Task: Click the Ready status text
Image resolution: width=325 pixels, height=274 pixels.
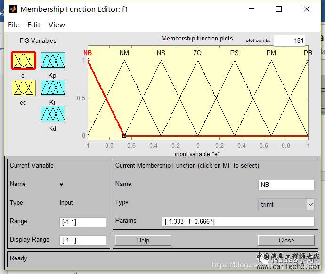Action: coord(18,258)
